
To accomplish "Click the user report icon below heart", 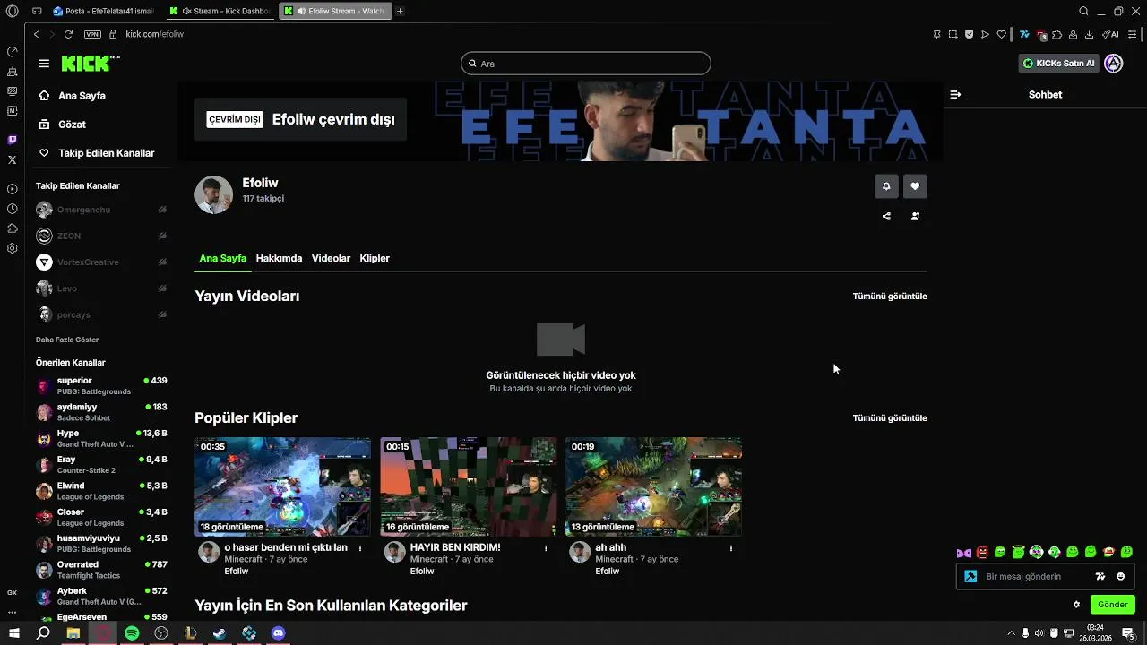I will 915,216.
